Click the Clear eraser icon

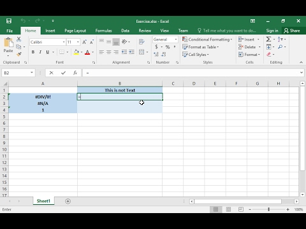click(269, 55)
